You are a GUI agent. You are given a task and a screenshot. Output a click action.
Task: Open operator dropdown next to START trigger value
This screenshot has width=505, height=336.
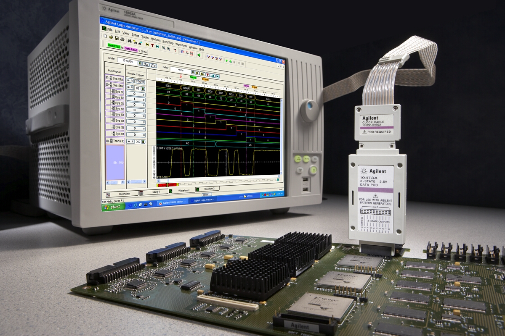click(130, 81)
